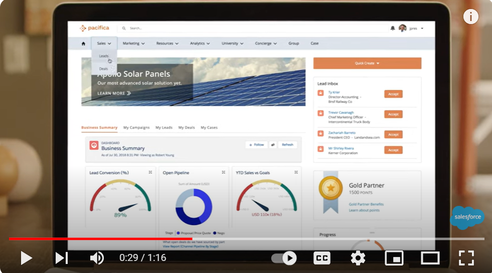Screen dimensions: 492x273
Task: Open the Sales dropdown menu
Action: point(104,43)
